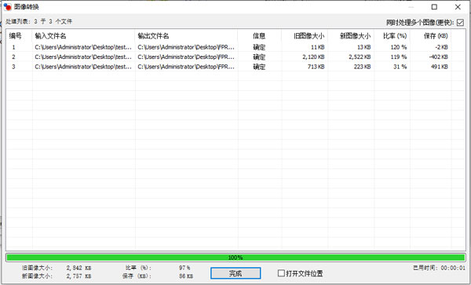Toggle 同时处理多个图像(更快) checkbox

click(460, 23)
